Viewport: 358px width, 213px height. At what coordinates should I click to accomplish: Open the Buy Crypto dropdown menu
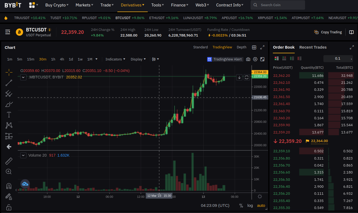click(57, 5)
